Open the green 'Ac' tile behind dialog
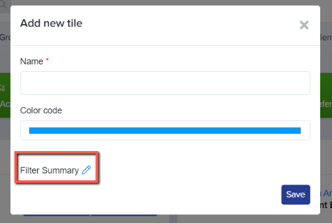Viewport: 332px width, 223px height. 5,95
